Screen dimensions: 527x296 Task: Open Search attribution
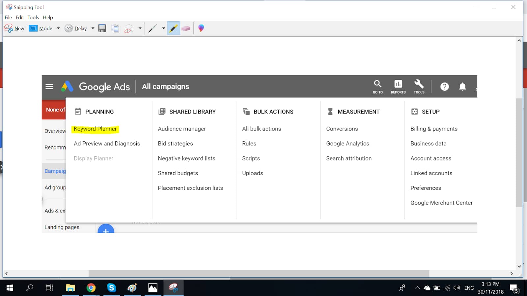pyautogui.click(x=349, y=159)
